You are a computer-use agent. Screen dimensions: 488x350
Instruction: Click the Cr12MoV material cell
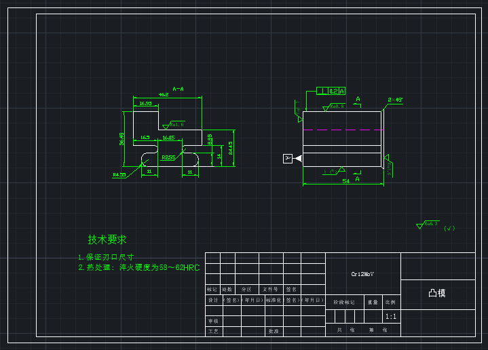(362, 274)
